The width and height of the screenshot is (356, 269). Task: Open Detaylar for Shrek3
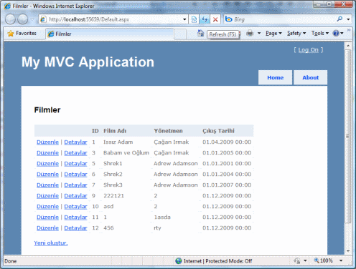75,185
